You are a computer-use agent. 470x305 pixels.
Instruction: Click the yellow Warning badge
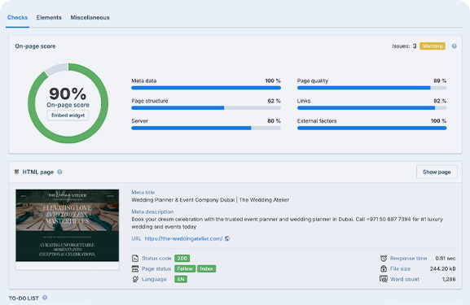[433, 46]
